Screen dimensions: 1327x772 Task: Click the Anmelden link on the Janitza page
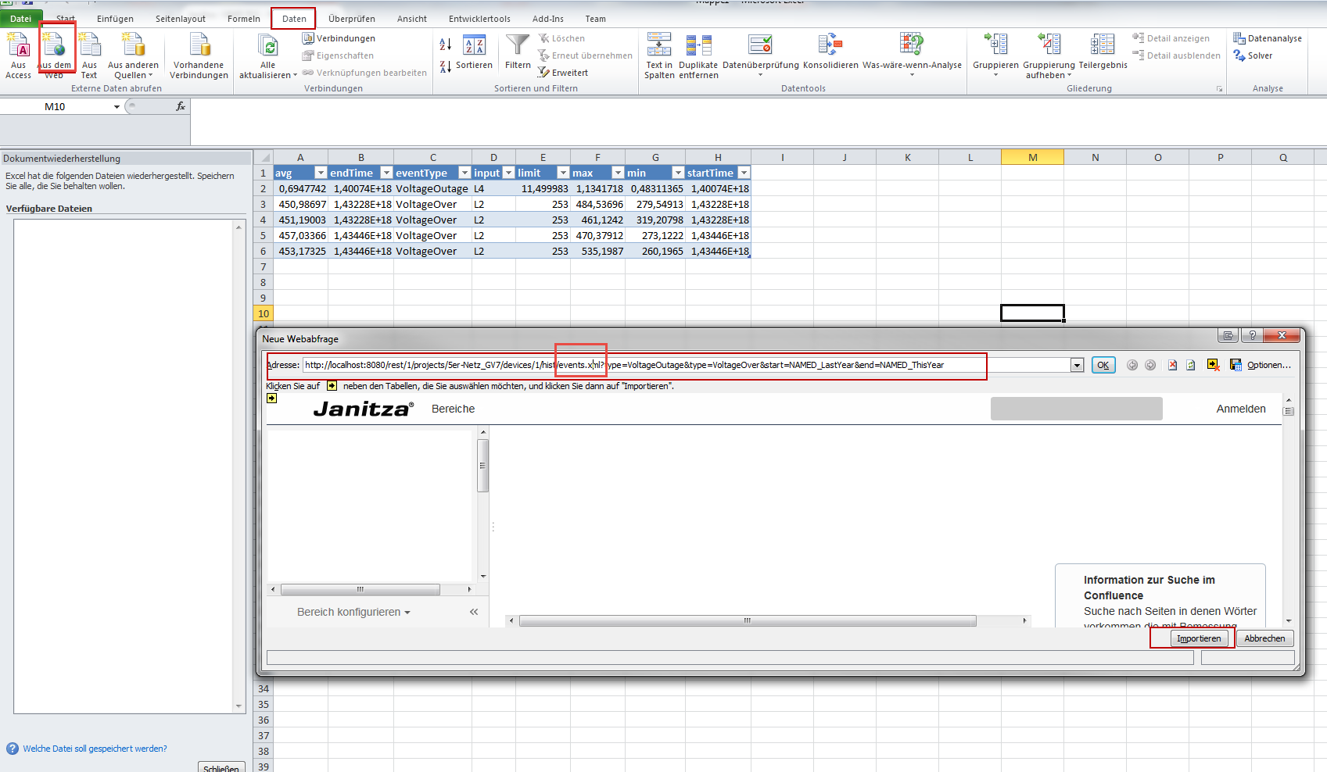pos(1240,409)
